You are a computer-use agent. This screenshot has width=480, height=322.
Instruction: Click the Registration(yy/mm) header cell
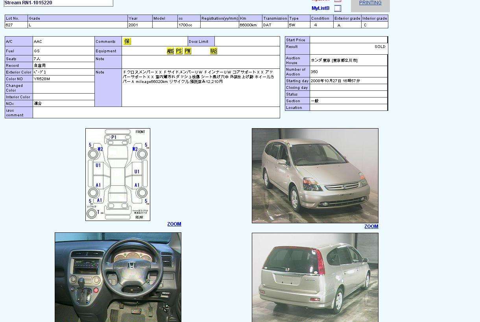coord(220,18)
